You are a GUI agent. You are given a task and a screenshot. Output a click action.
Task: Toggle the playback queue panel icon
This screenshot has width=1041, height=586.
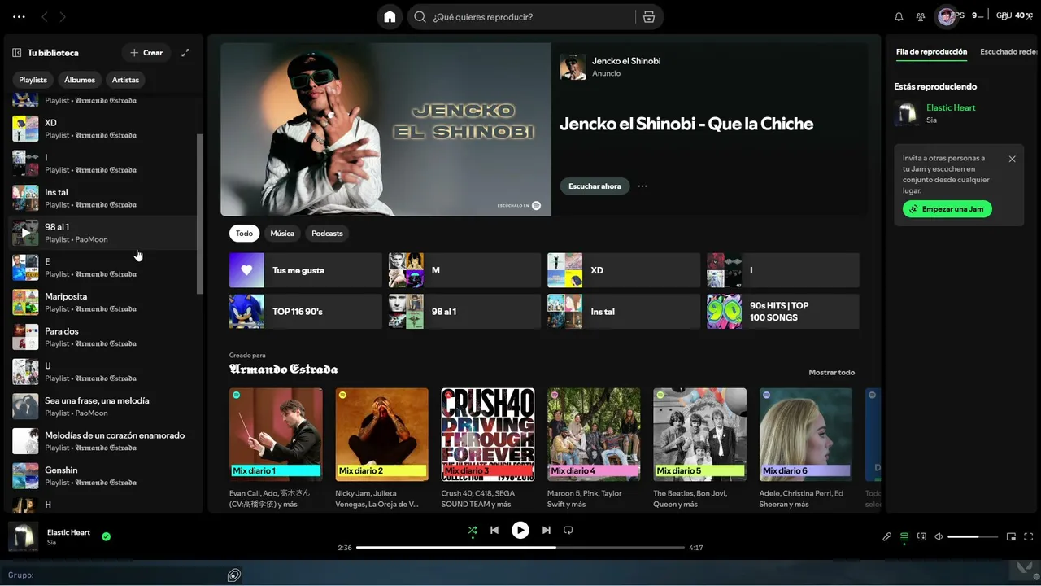(904, 537)
